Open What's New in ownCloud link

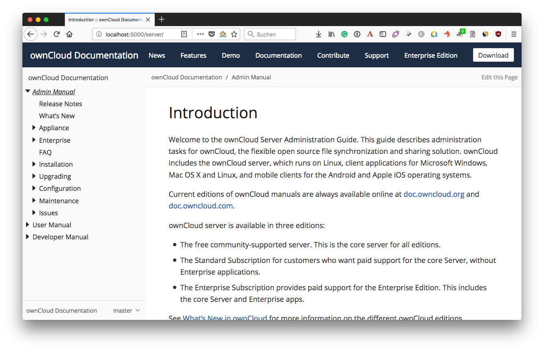[225, 318]
